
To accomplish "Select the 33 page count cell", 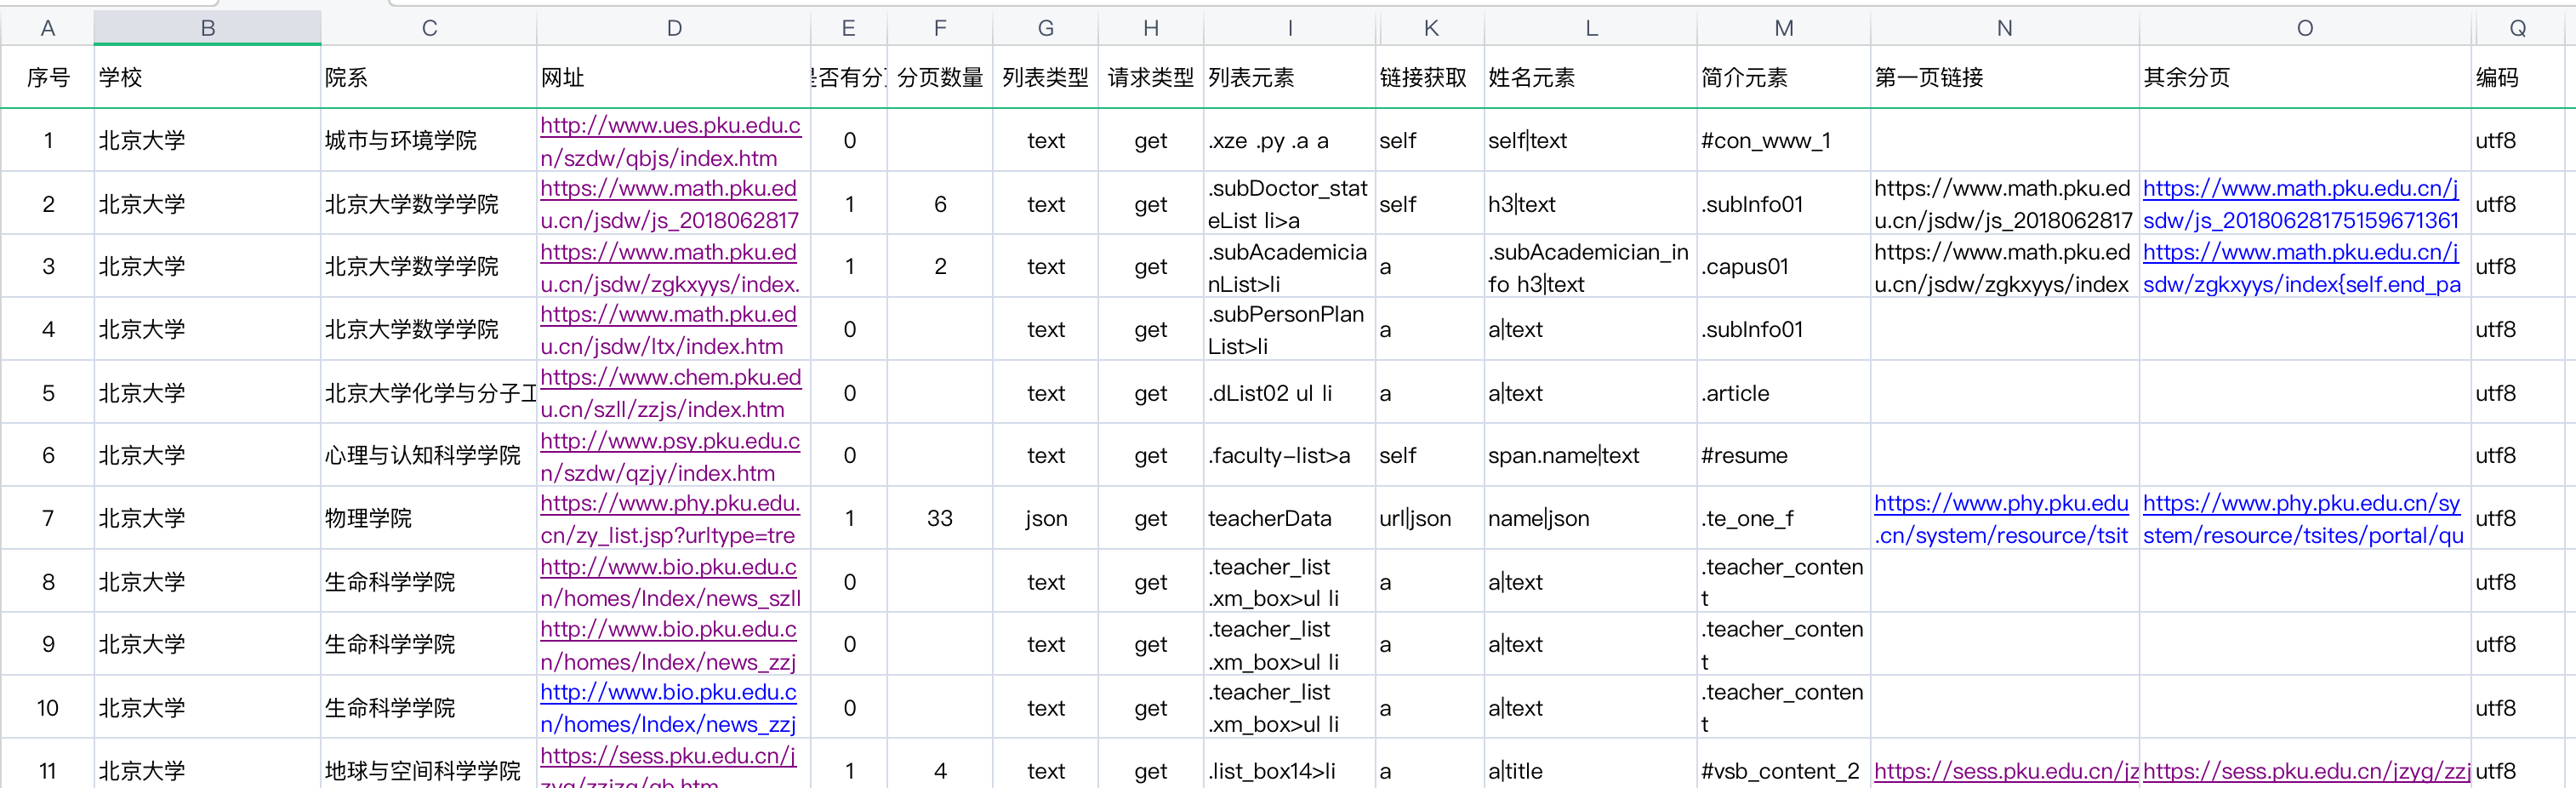I will click(x=940, y=519).
